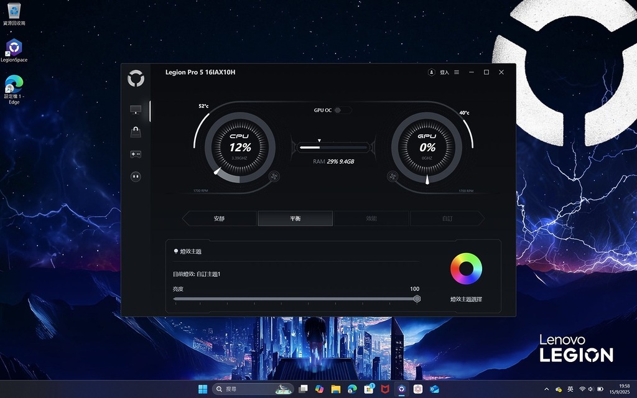
Task: Open the pink flower app in taskbar
Action: [418, 389]
